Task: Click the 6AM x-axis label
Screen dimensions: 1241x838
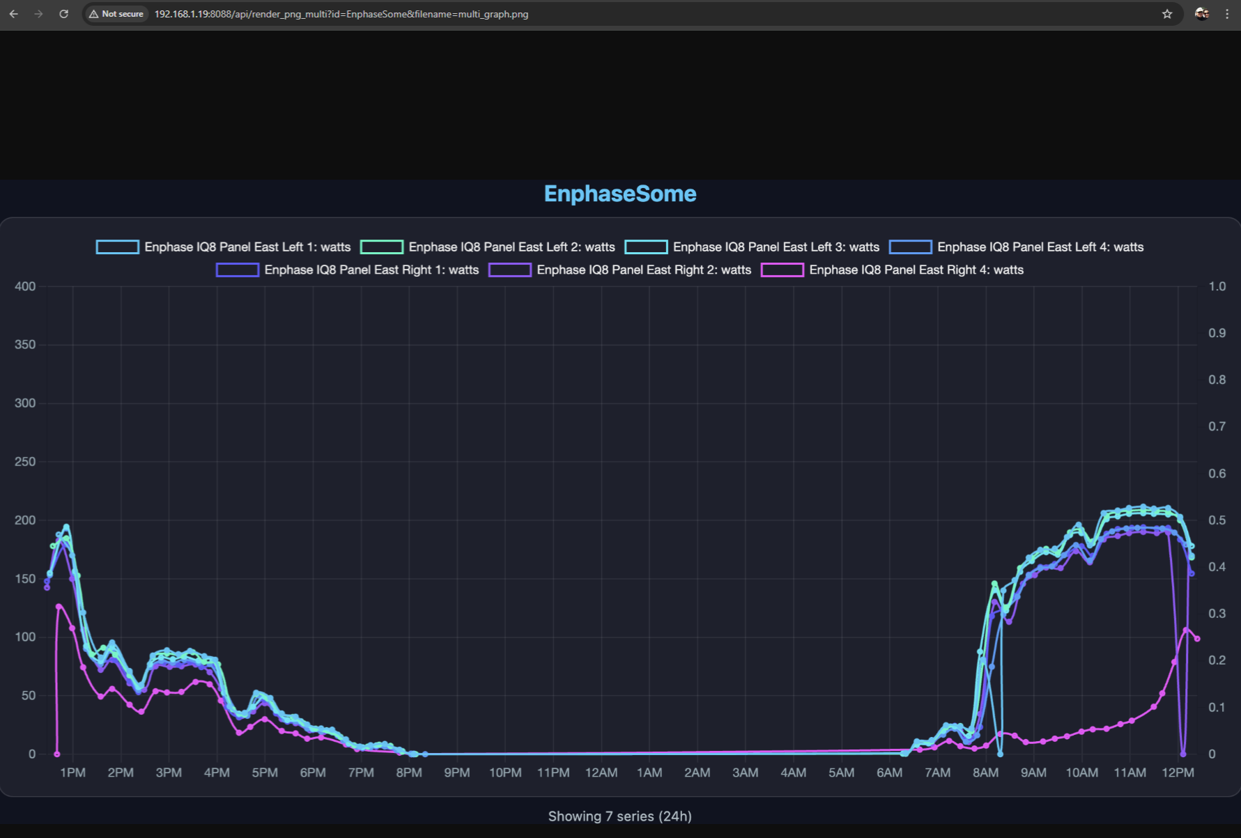Action: coord(889,773)
